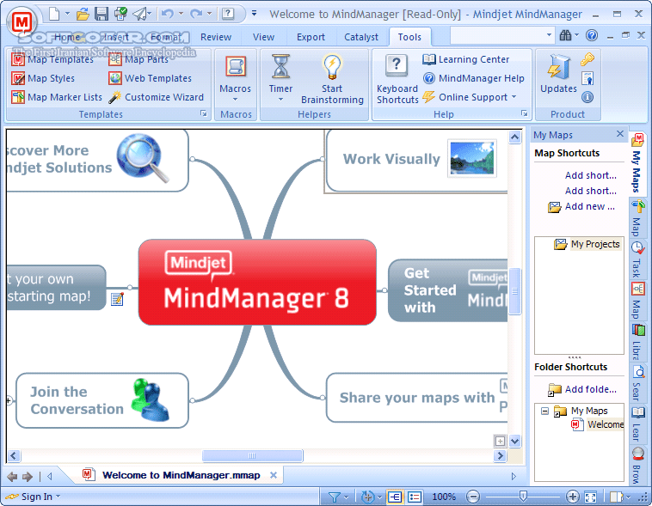Expand the Timer dropdown arrow
Image resolution: width=652 pixels, height=506 pixels.
coord(280,100)
